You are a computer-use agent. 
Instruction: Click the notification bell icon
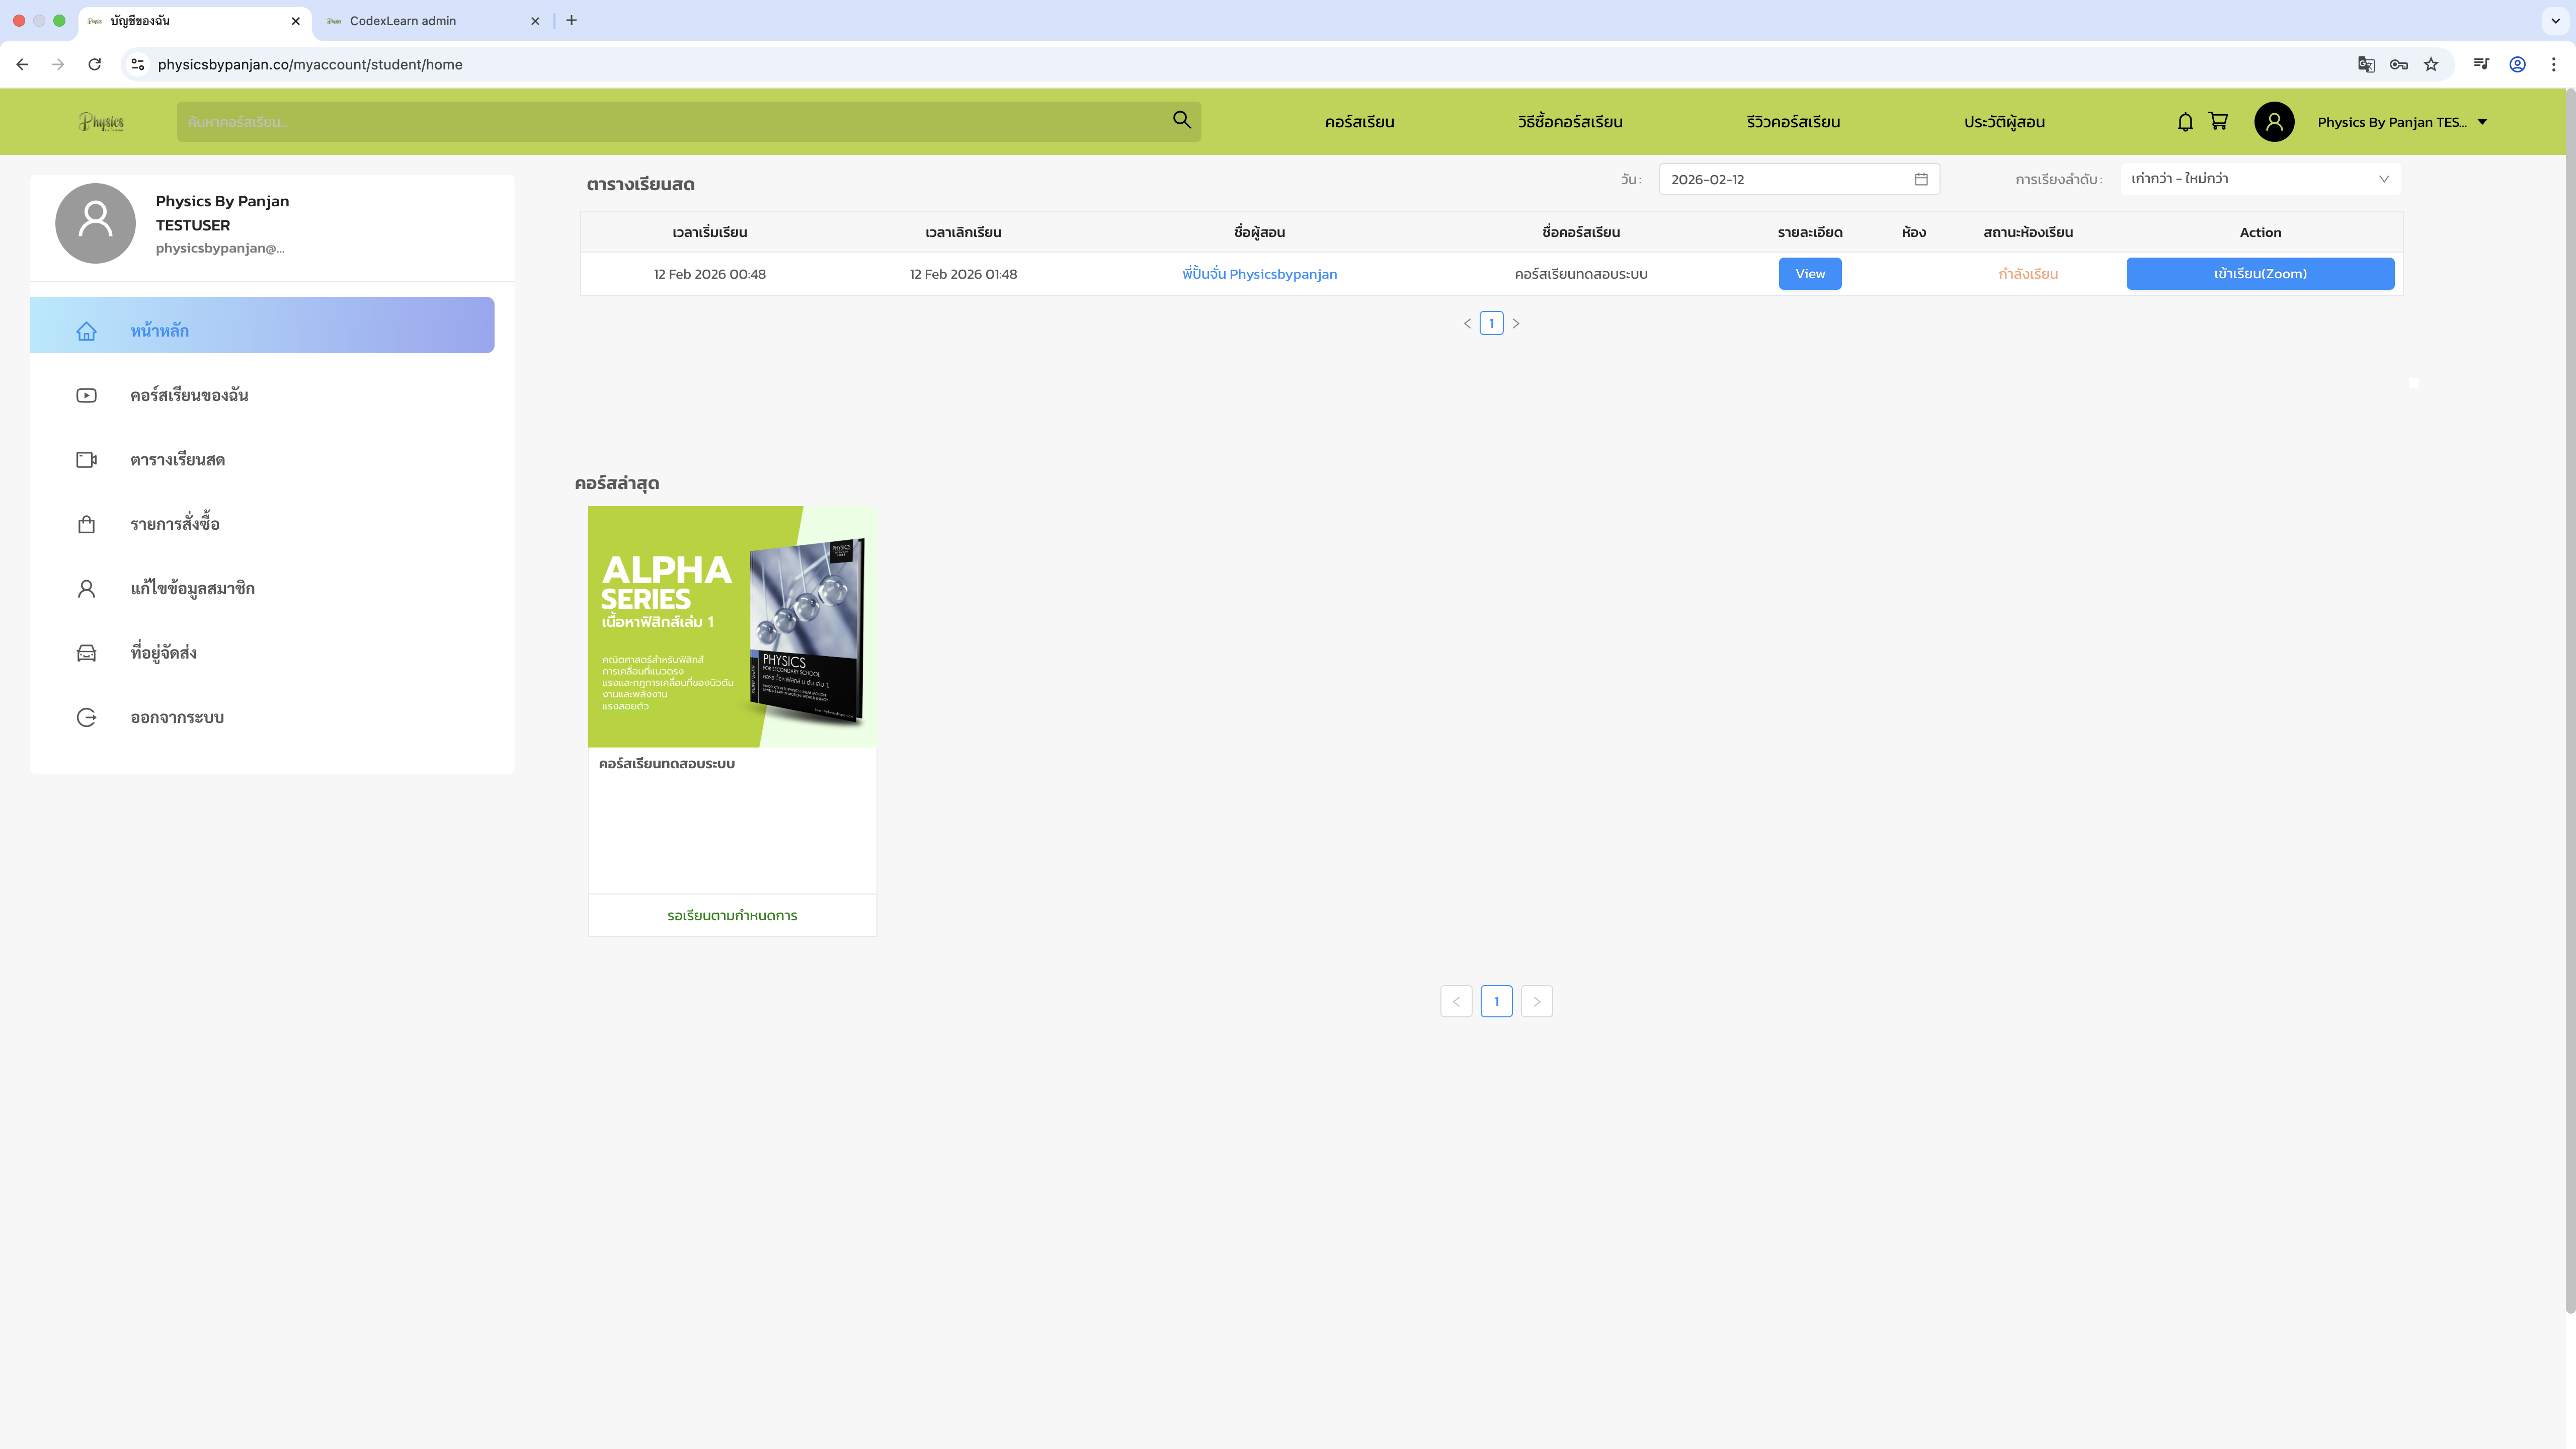point(2185,122)
